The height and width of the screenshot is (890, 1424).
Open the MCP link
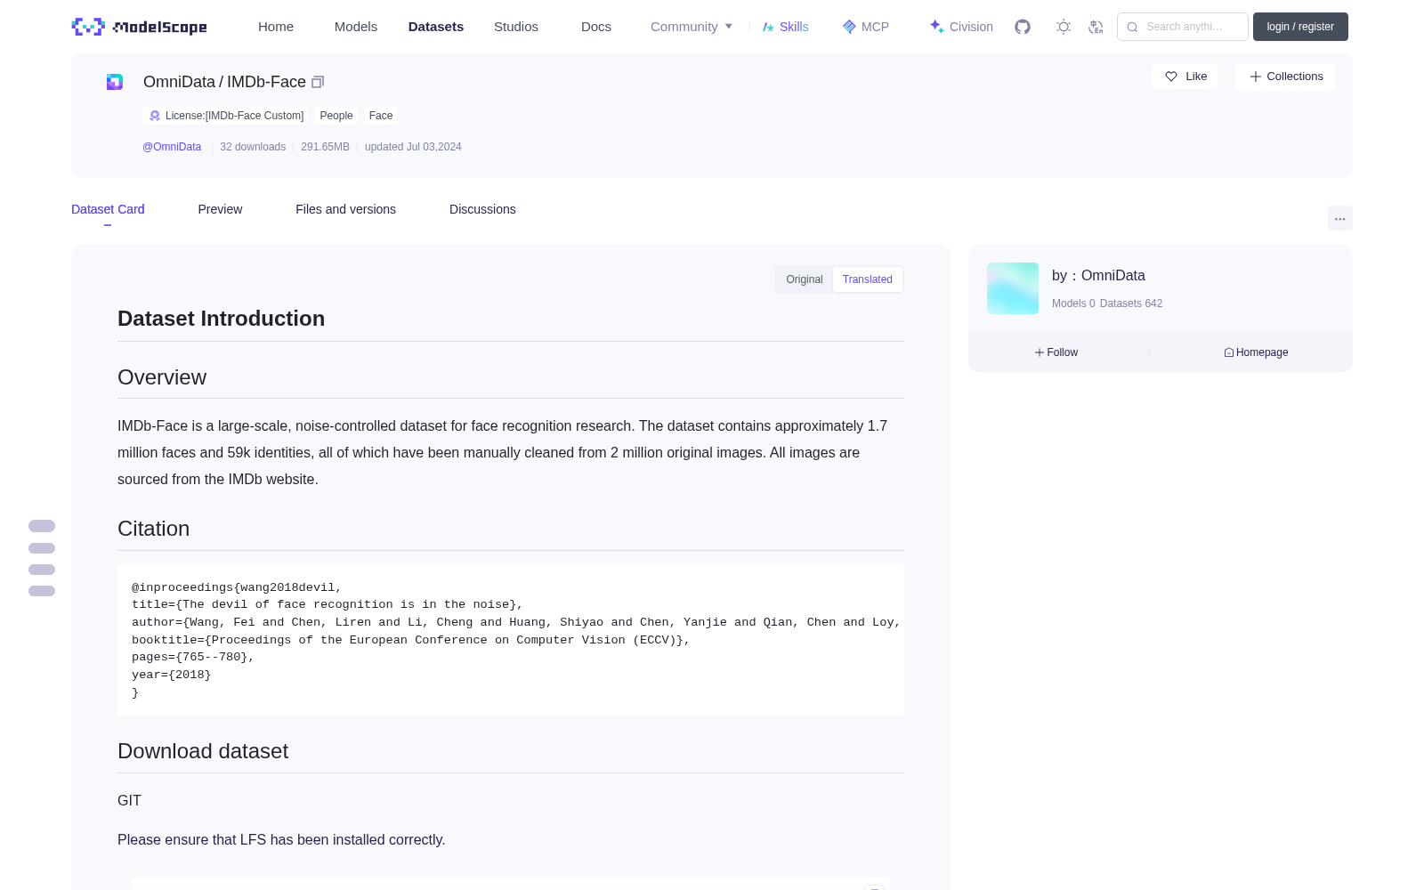point(866,27)
